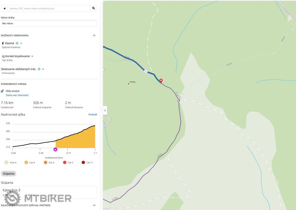Click the Cat 3 orange legend swatch
Screen dimensions: 296x210
(45, 162)
